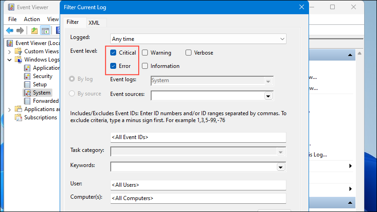The image size is (377, 212).
Task: Select the Setup log in tree
Action: (39, 84)
